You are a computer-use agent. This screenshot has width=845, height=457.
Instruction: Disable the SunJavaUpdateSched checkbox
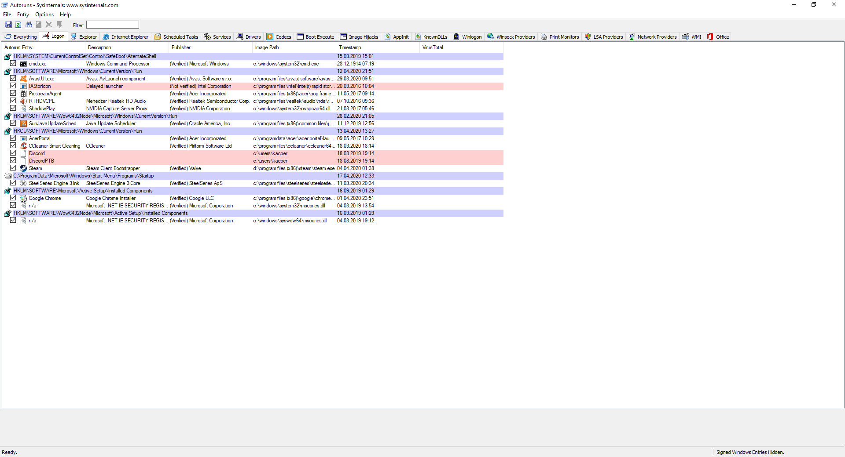pyautogui.click(x=13, y=123)
